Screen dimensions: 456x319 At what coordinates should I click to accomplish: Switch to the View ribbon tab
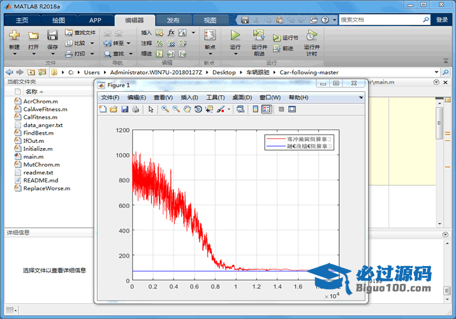[x=210, y=20]
